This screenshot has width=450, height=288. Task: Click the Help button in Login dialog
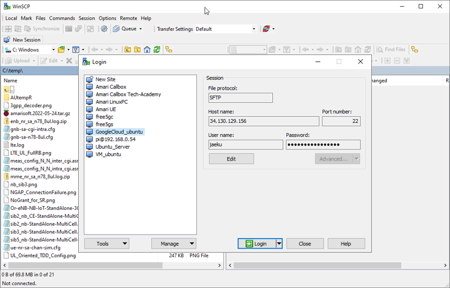[346, 244]
